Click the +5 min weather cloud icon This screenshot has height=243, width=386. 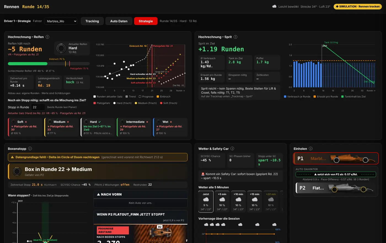222,199
